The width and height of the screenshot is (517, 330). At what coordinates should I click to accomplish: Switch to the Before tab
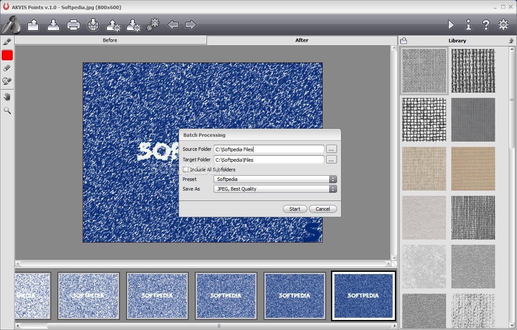pyautogui.click(x=110, y=40)
